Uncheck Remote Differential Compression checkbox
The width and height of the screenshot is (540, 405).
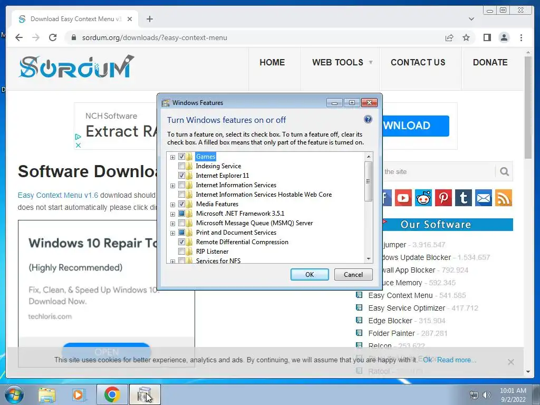181,242
